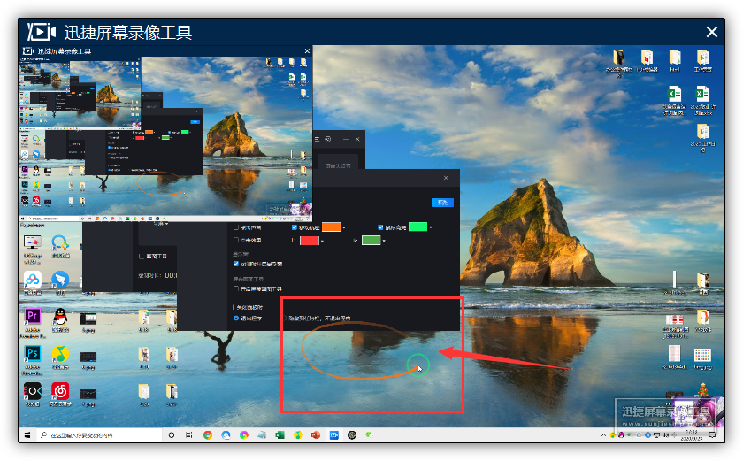
Task: Open Adobe Premiere Pro desktop icon
Action: pyautogui.click(x=32, y=317)
